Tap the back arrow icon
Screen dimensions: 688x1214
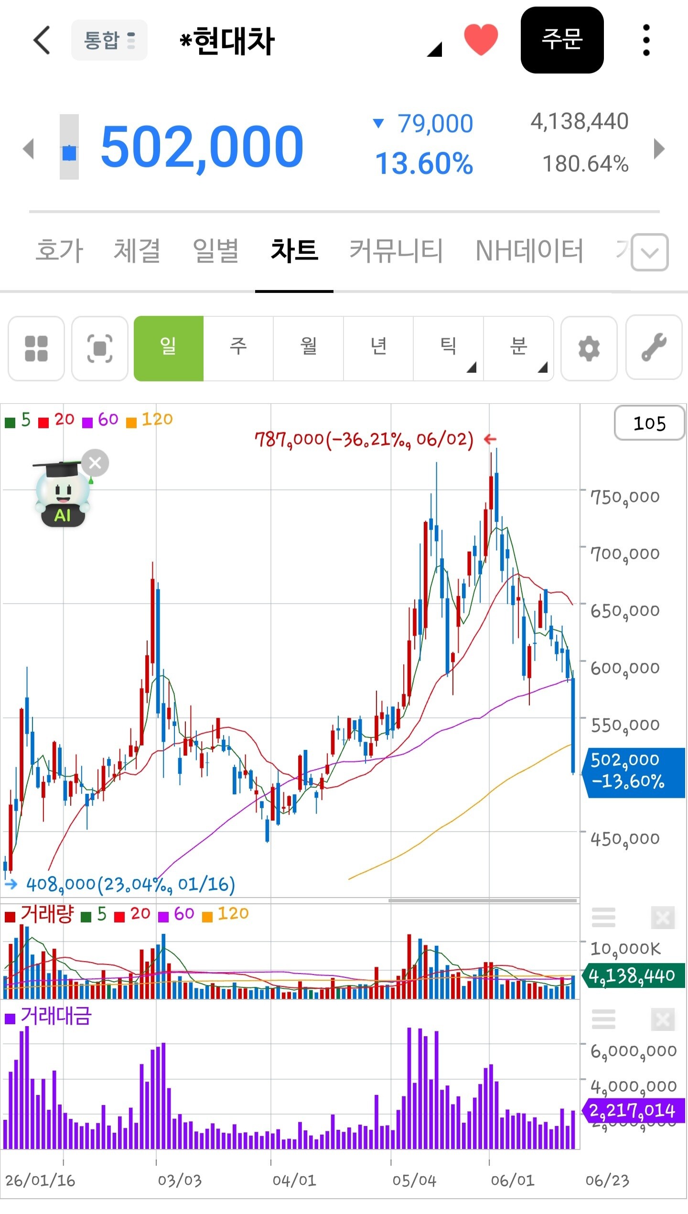(x=42, y=40)
